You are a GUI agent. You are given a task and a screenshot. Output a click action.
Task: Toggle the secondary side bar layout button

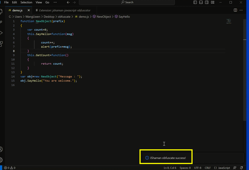click(x=207, y=2)
